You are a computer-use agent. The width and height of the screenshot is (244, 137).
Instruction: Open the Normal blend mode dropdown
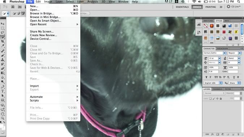click(214, 93)
